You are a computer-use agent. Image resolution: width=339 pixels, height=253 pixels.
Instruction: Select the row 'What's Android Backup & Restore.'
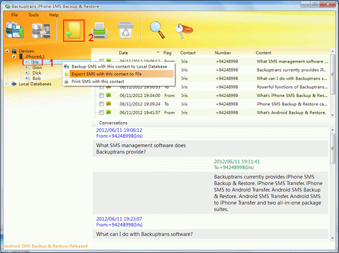point(212,112)
